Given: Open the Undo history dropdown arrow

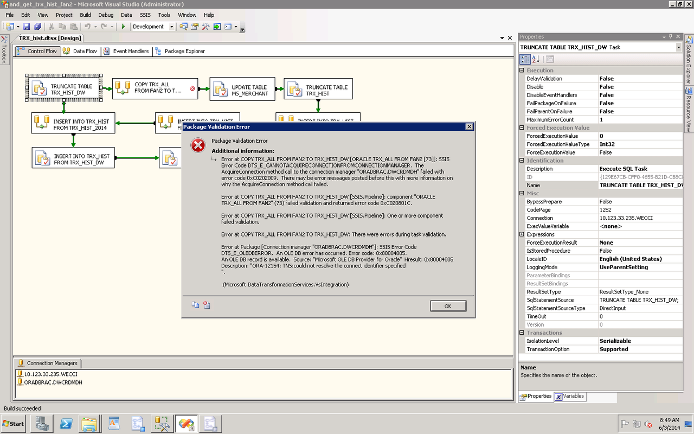Looking at the screenshot, I should pyautogui.click(x=95, y=27).
